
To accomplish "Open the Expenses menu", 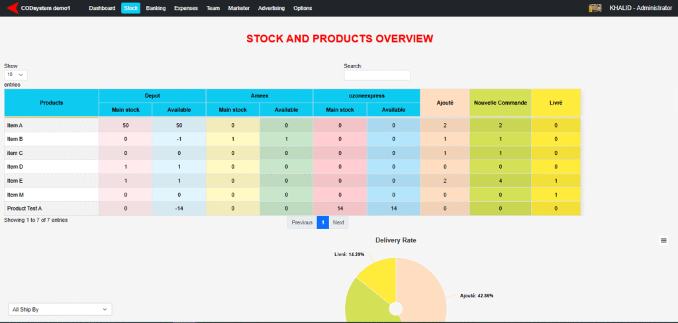I will pyautogui.click(x=185, y=8).
